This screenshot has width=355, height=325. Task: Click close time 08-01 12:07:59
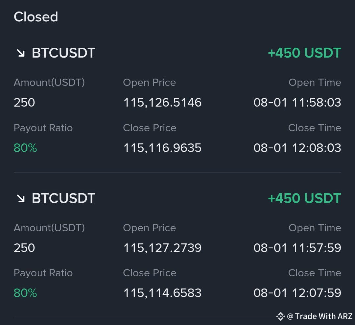pyautogui.click(x=297, y=293)
